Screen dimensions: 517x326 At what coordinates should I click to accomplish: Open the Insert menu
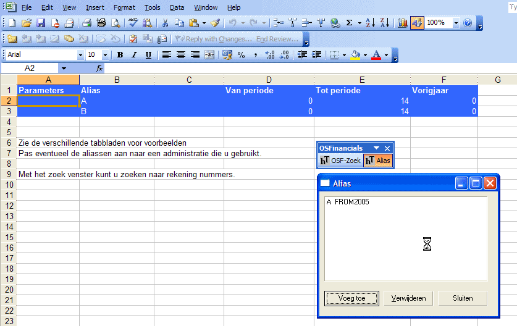coord(95,7)
